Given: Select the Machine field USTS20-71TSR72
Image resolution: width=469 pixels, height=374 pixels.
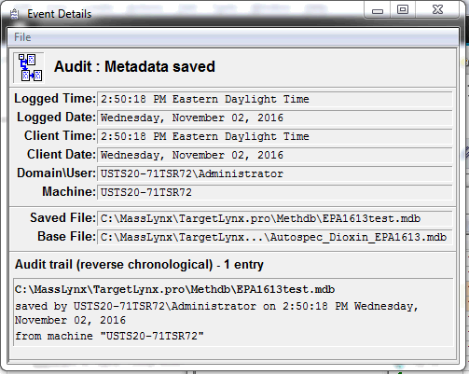Looking at the screenshot, I should click(x=275, y=193).
